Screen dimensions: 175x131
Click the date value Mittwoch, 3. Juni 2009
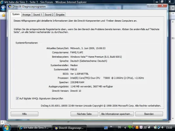point(88,48)
